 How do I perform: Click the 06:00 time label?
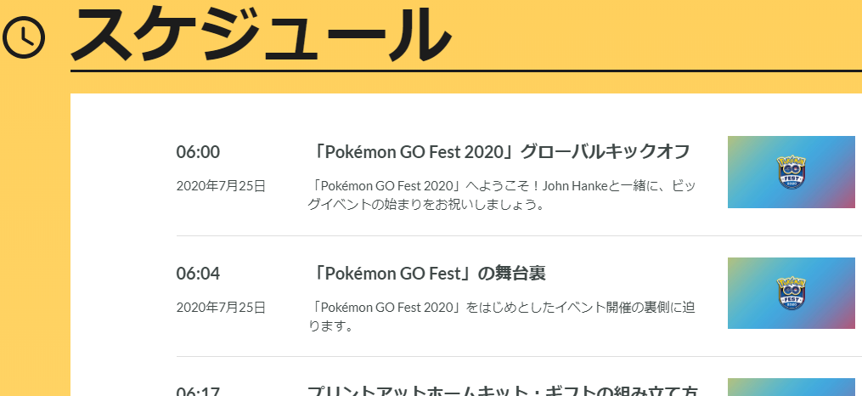[x=198, y=152]
